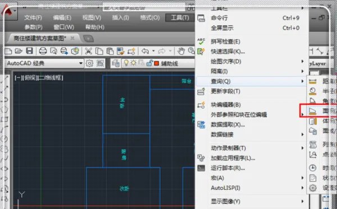Click the Undo arrow icon
This screenshot has height=209, width=337.
pos(145,51)
